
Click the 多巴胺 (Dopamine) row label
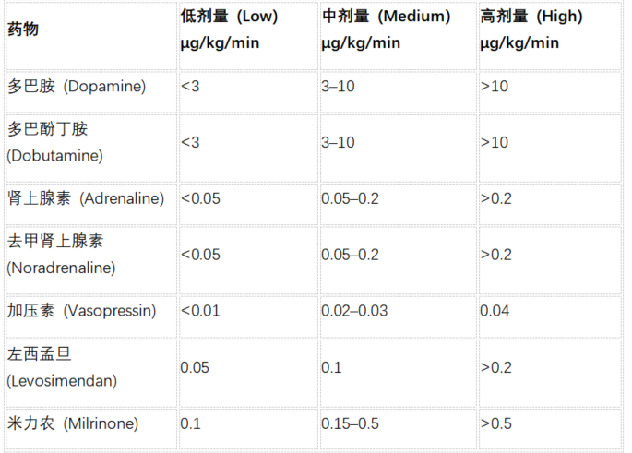pos(91,92)
